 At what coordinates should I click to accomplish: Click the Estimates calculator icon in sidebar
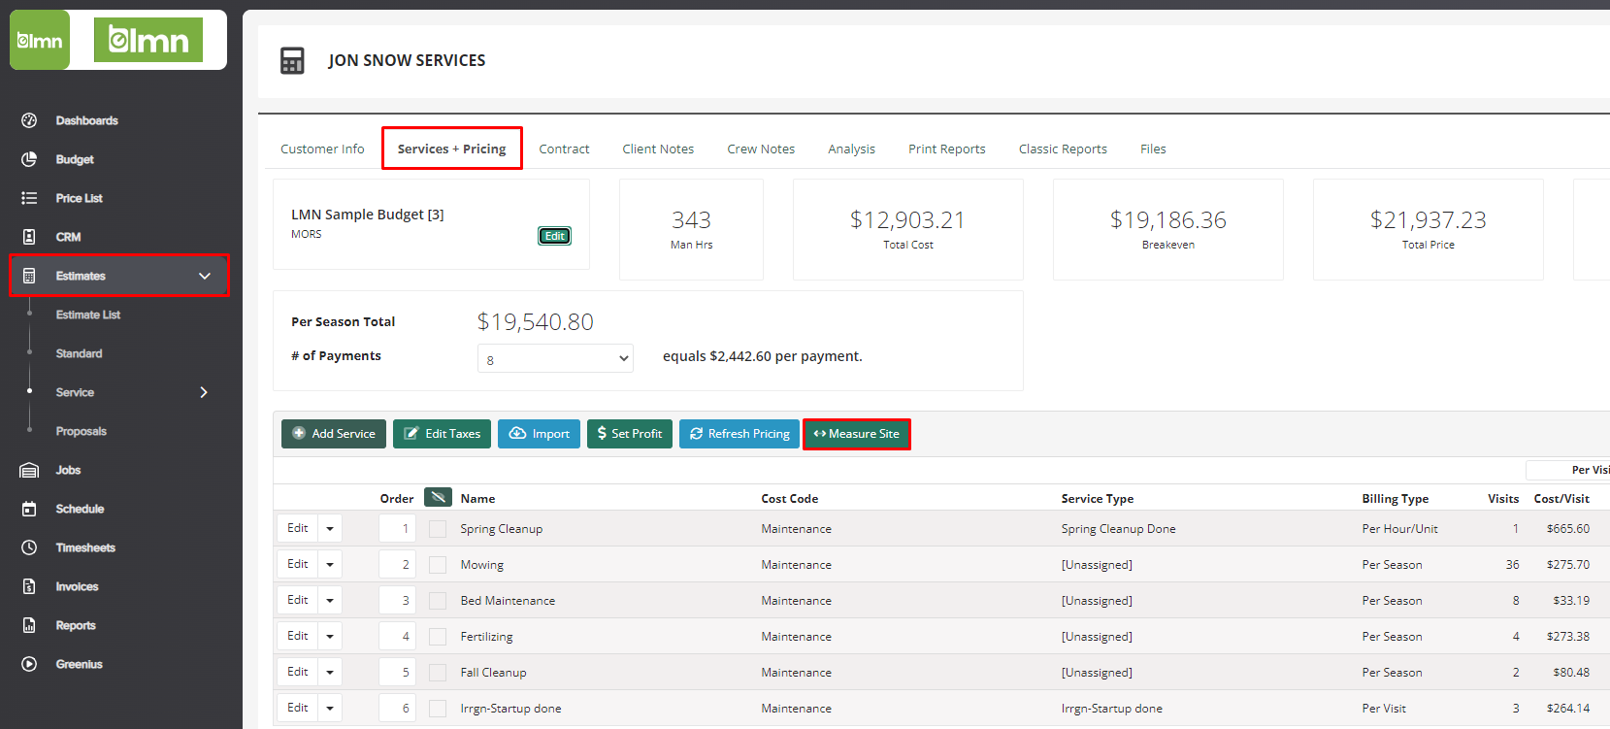point(29,276)
